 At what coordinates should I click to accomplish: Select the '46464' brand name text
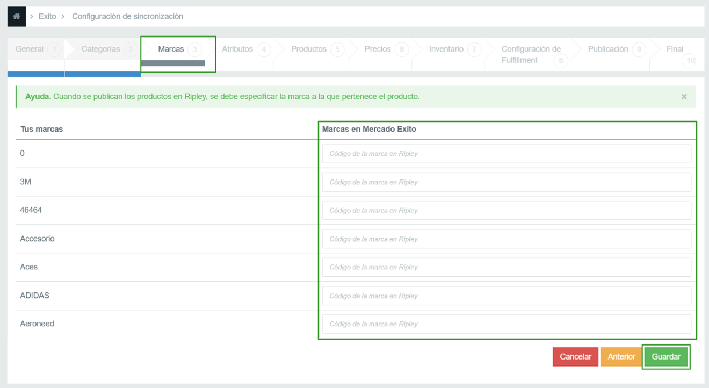click(31, 210)
